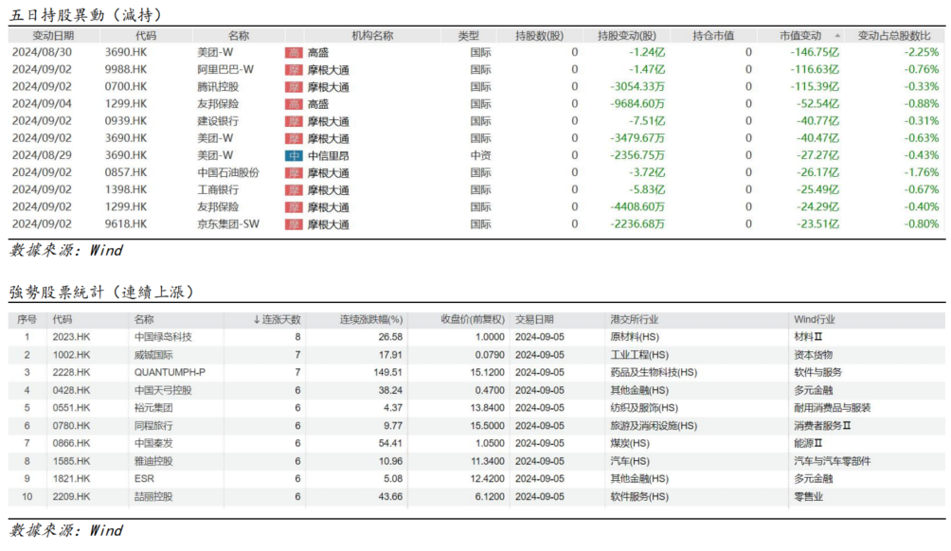Image resolution: width=951 pixels, height=551 pixels.
Task: Click the 2024/09/04 date cell
Action: 42,104
